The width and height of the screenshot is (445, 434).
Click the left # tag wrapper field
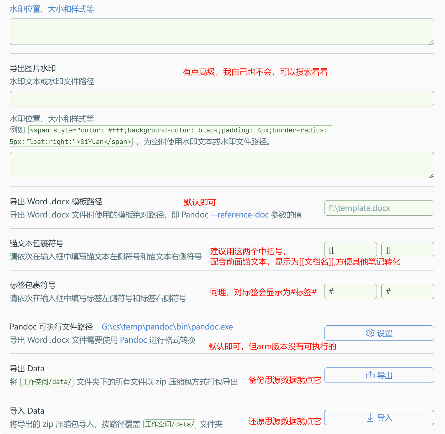[350, 291]
